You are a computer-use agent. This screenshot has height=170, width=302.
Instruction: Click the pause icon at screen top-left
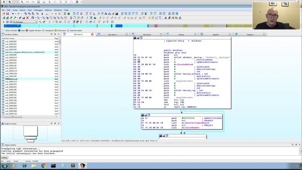pyautogui.click(x=4, y=2)
